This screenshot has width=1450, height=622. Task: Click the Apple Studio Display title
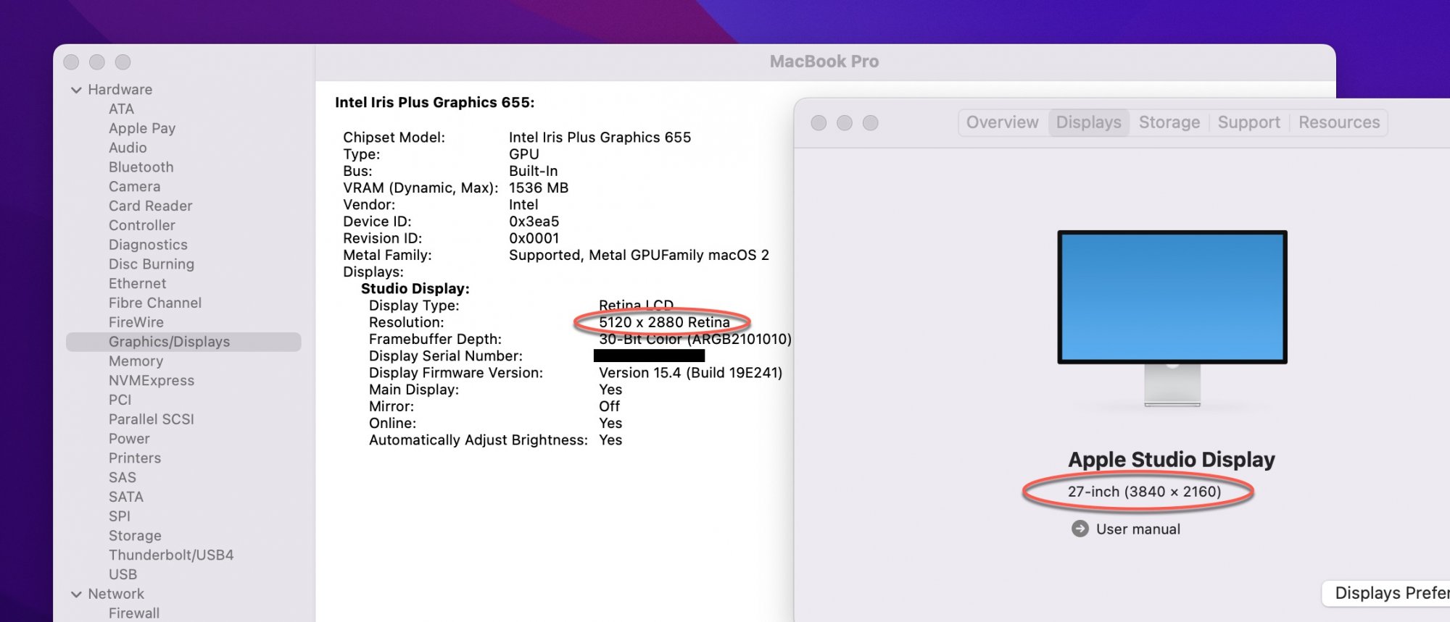tap(1172, 460)
